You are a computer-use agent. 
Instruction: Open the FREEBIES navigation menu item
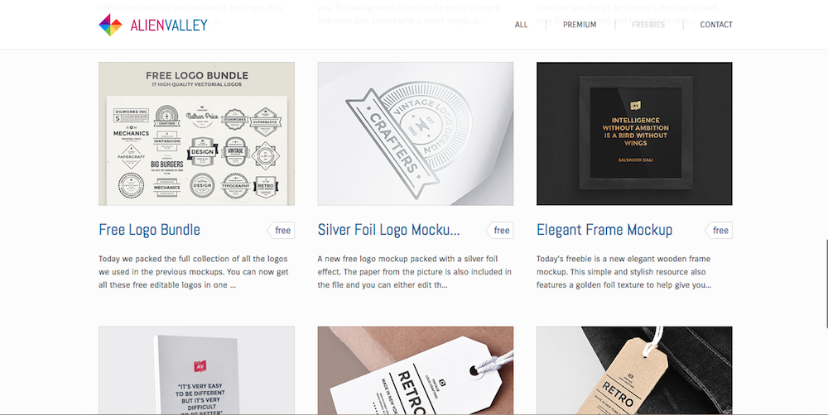pos(648,24)
